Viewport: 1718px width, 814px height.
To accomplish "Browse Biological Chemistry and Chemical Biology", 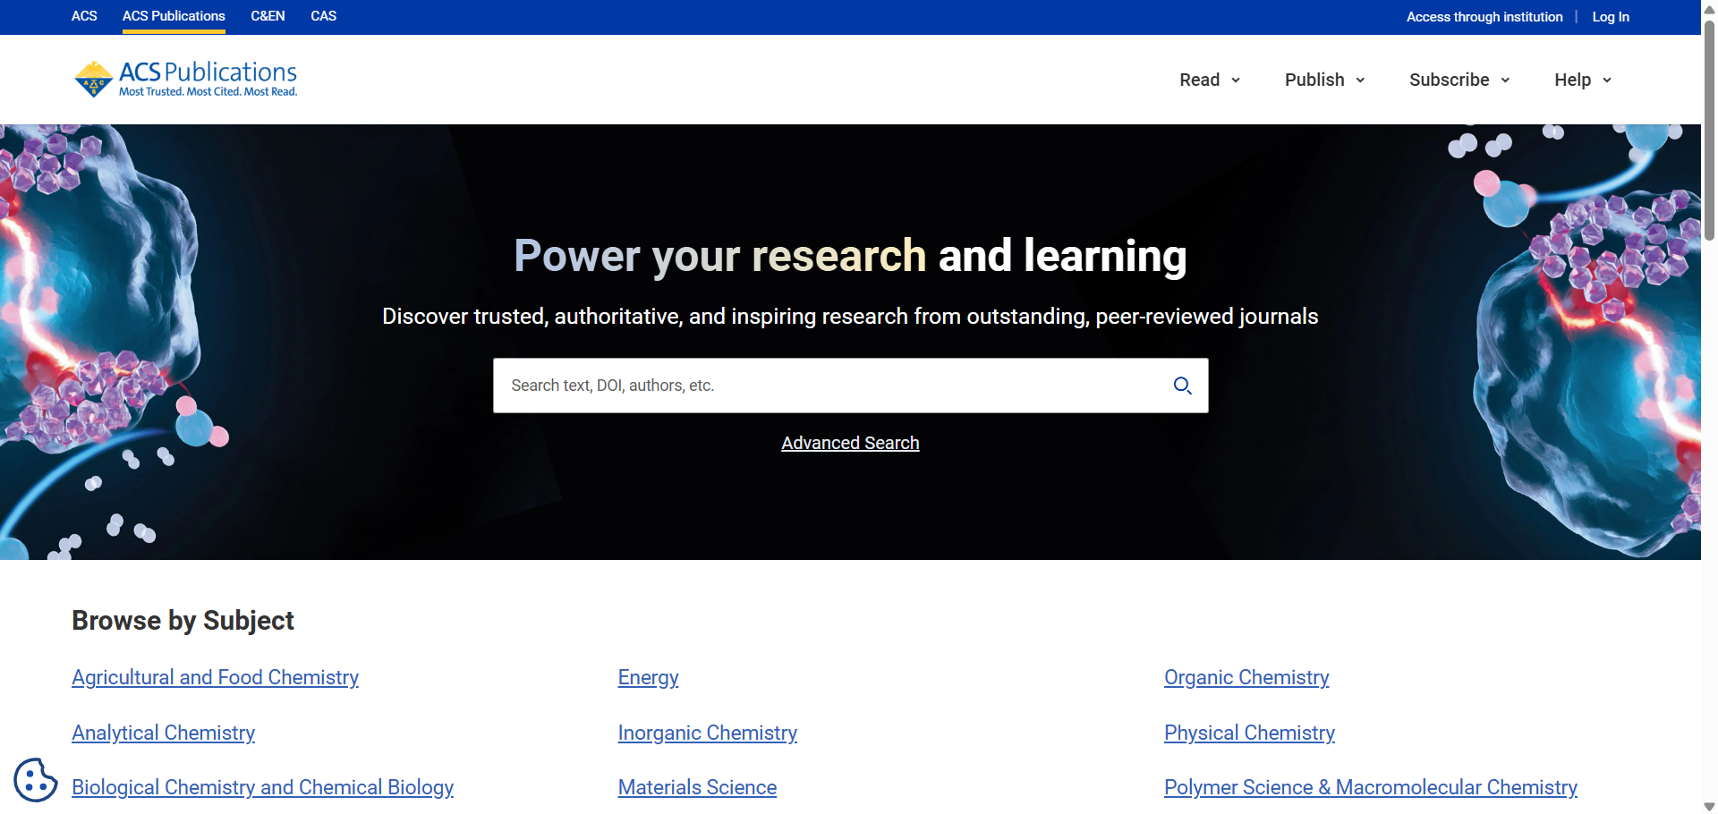I will click(x=262, y=787).
